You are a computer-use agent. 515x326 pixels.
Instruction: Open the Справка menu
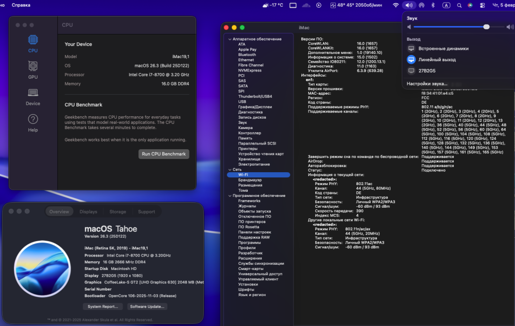click(21, 5)
